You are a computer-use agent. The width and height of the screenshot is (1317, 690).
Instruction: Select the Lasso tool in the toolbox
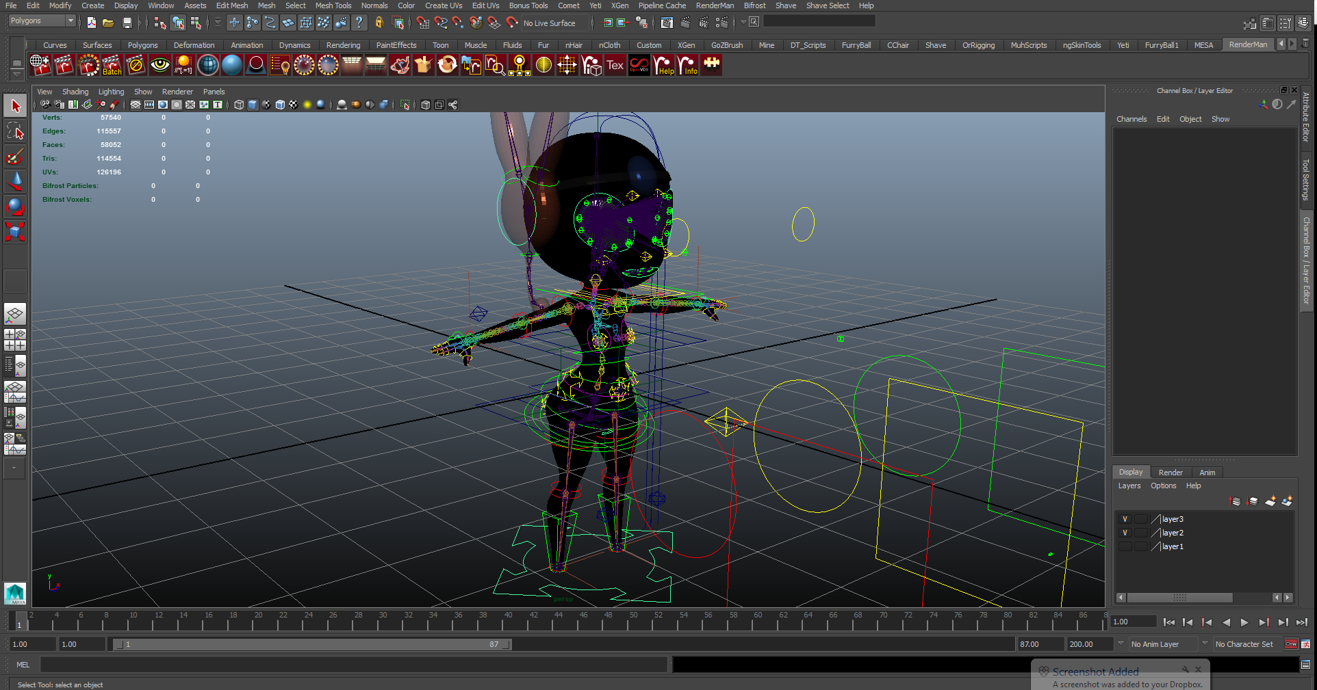[15, 131]
